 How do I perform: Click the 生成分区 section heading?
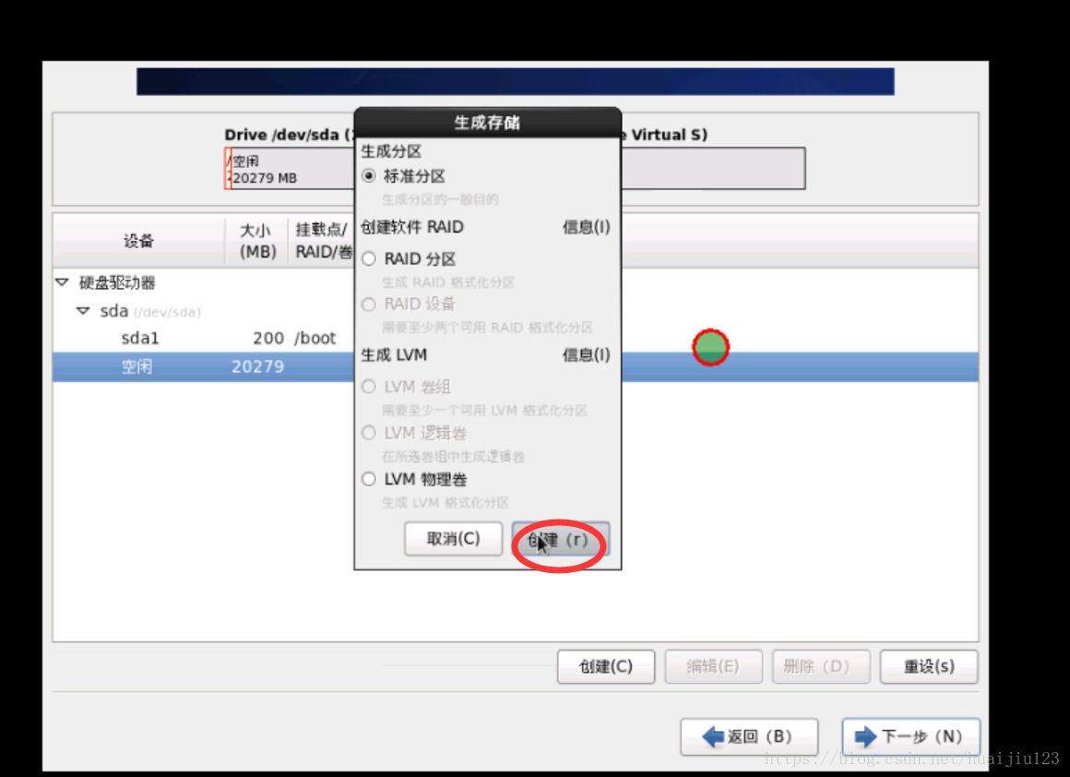click(391, 151)
